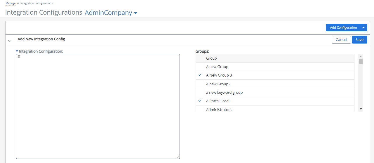Check the Administrators group checkbox cell

[200, 109]
